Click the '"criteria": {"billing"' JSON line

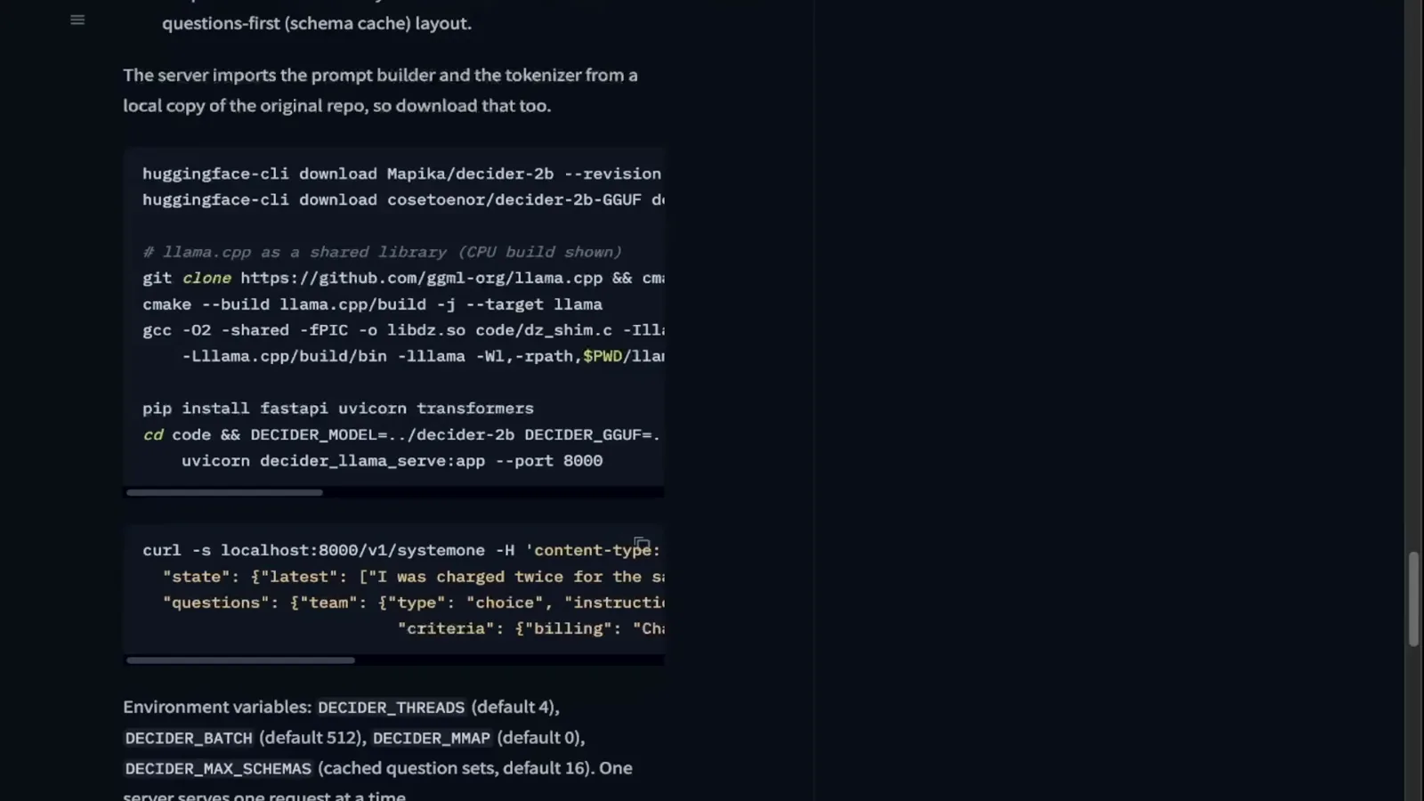coord(530,628)
